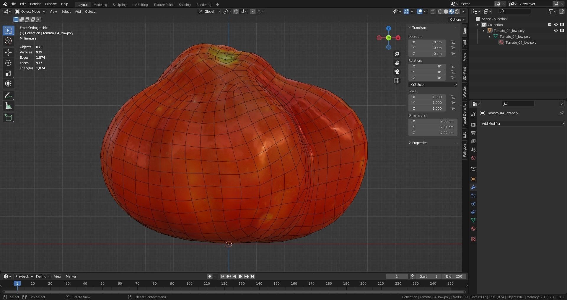The height and width of the screenshot is (300, 567).
Task: Open the File menu
Action: tap(13, 4)
